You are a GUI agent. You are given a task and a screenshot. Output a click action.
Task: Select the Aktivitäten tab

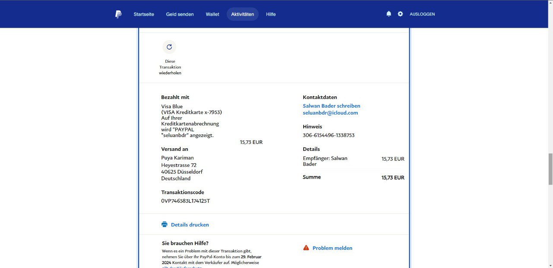point(242,14)
